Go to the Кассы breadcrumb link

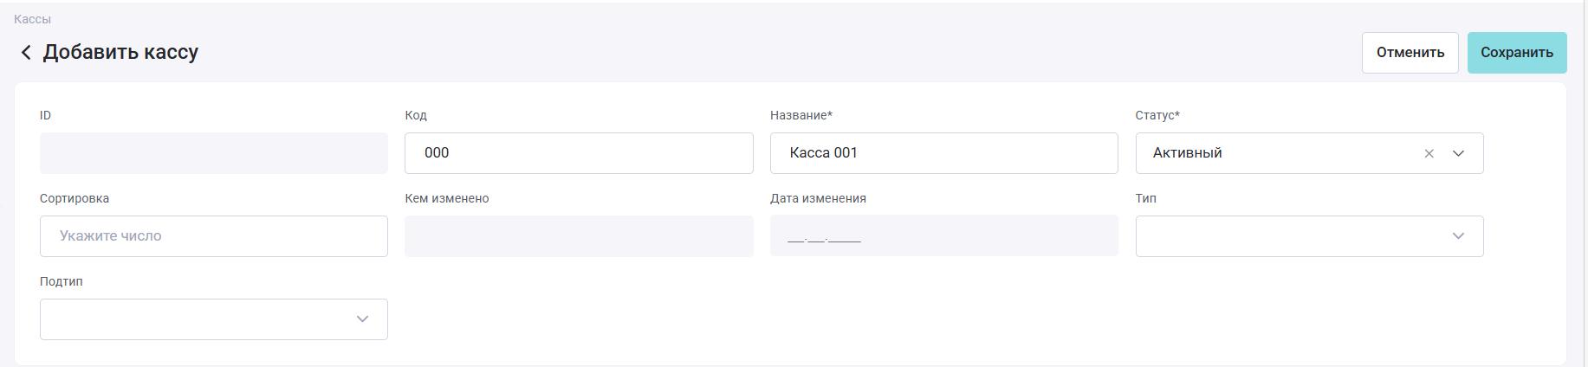pos(33,19)
